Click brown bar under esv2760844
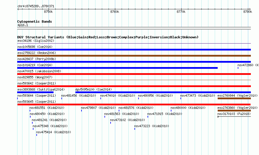 click(234, 98)
